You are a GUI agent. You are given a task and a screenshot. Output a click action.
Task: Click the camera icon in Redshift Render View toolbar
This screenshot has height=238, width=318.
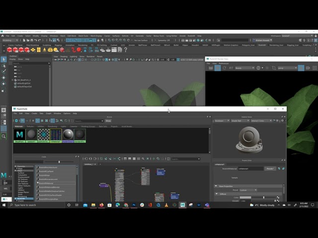308,68
